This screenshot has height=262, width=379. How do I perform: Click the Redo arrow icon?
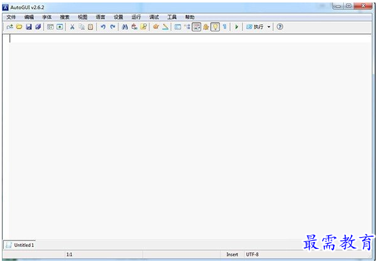[112, 27]
